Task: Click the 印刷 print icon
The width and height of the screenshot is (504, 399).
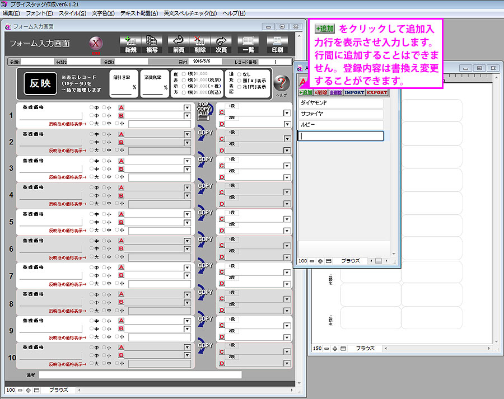Action: [x=277, y=44]
